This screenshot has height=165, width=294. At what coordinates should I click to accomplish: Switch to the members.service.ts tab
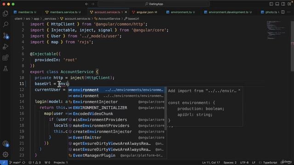click(63, 12)
